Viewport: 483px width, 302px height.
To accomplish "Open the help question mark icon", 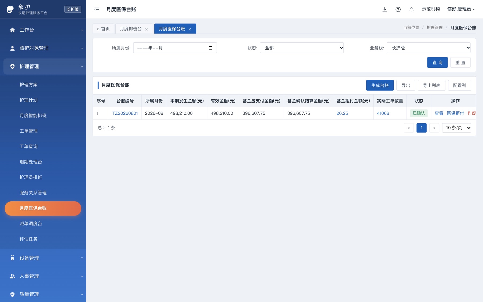I will tap(398, 9).
